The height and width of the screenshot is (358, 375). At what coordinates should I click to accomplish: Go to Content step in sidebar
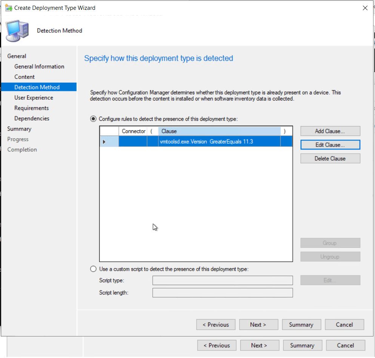[x=25, y=77]
